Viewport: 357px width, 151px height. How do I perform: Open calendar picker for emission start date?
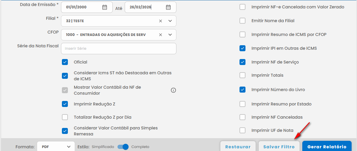[104, 7]
